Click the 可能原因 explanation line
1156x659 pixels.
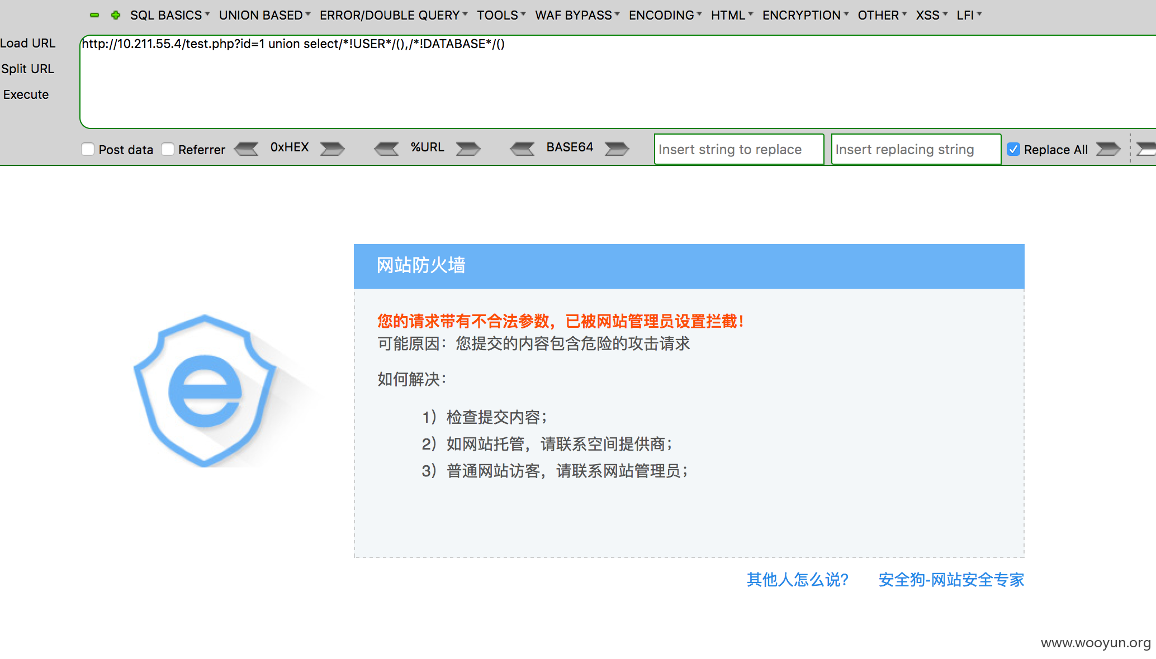coord(534,343)
